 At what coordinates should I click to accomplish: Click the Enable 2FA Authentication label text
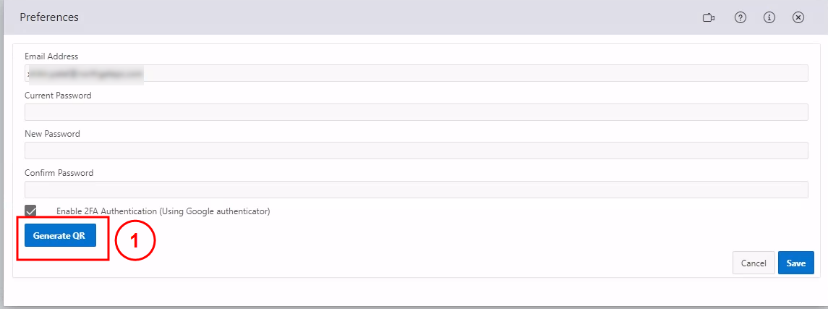pos(163,211)
